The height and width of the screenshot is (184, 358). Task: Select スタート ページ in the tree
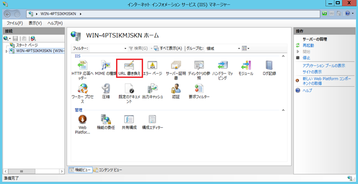coord(27,45)
